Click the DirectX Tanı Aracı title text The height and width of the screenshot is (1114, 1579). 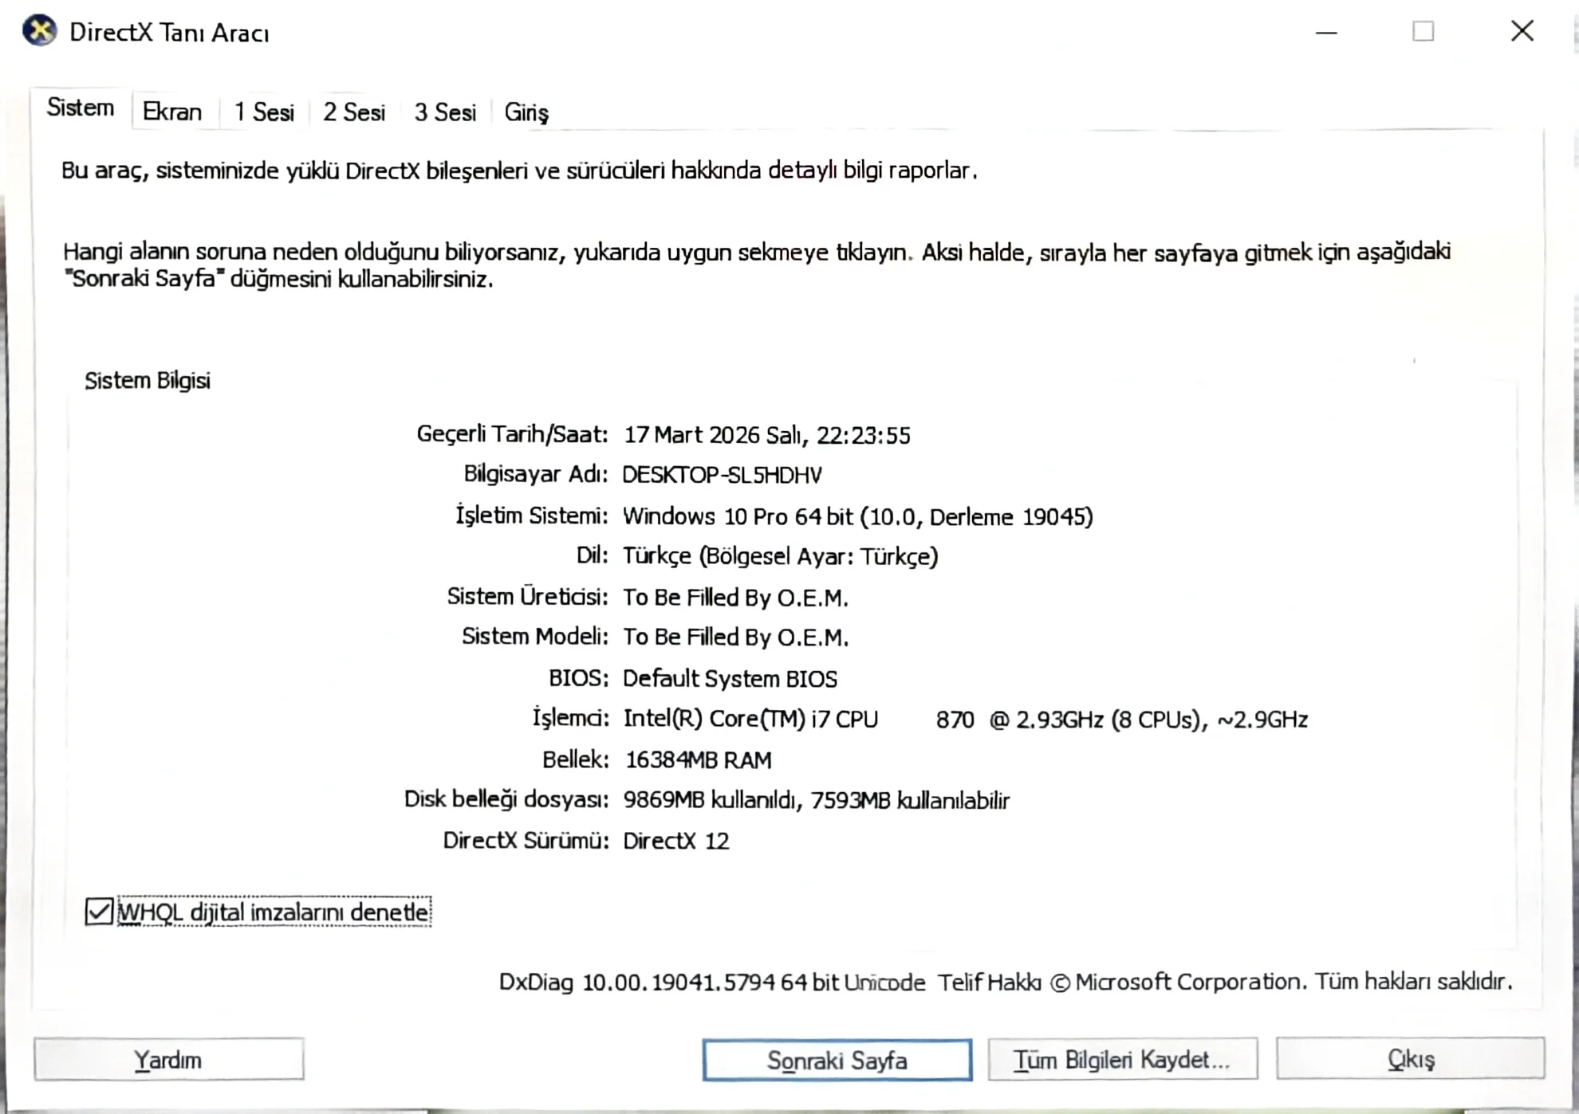[x=169, y=33]
